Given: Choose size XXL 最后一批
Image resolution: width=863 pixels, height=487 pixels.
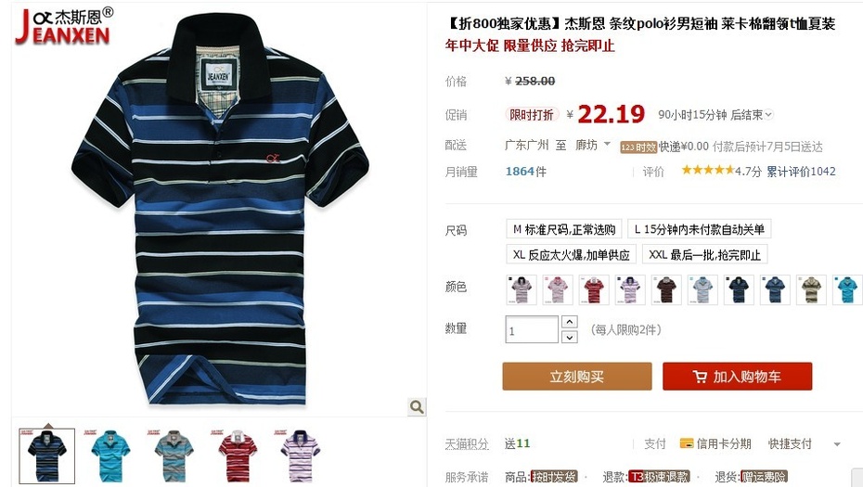Looking at the screenshot, I should click(x=704, y=254).
